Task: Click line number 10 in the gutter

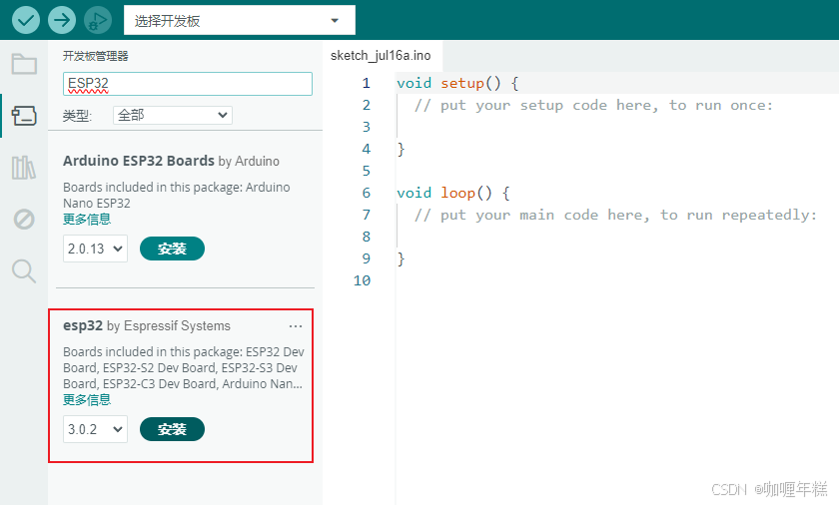Action: pos(363,280)
